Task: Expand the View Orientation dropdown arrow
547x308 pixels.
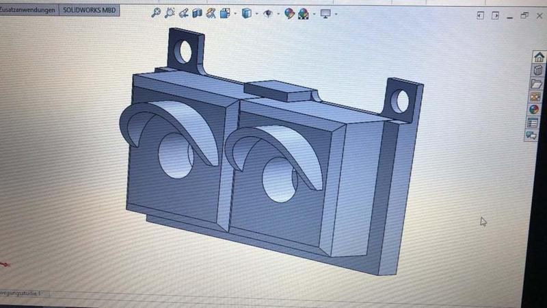Action: click(x=235, y=14)
